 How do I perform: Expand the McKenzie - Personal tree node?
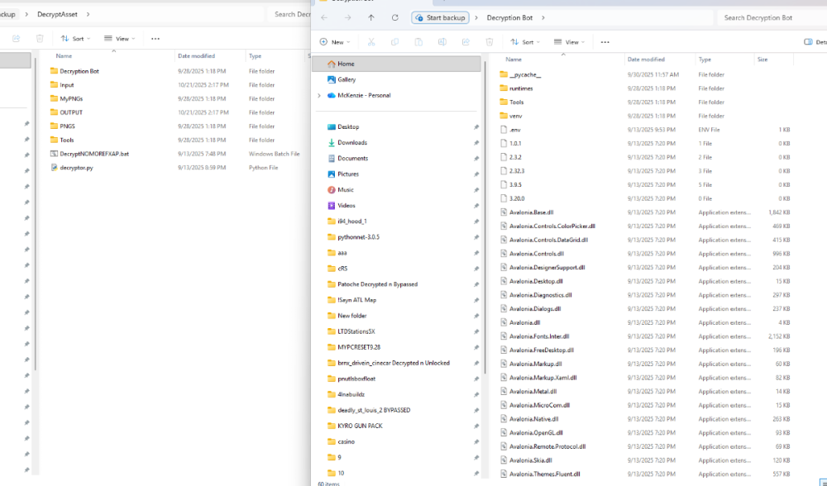319,95
